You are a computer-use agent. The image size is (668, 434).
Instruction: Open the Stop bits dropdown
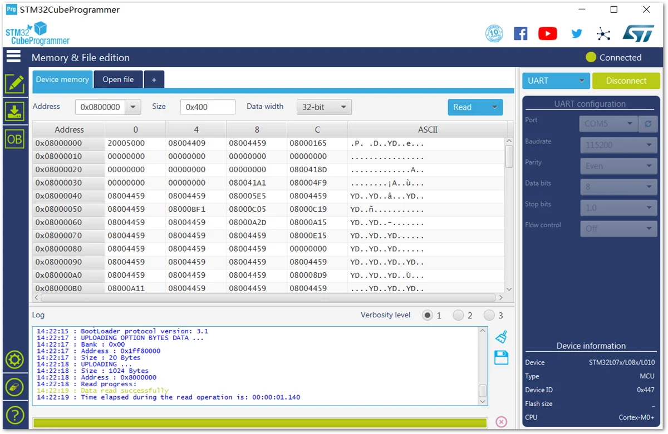619,207
